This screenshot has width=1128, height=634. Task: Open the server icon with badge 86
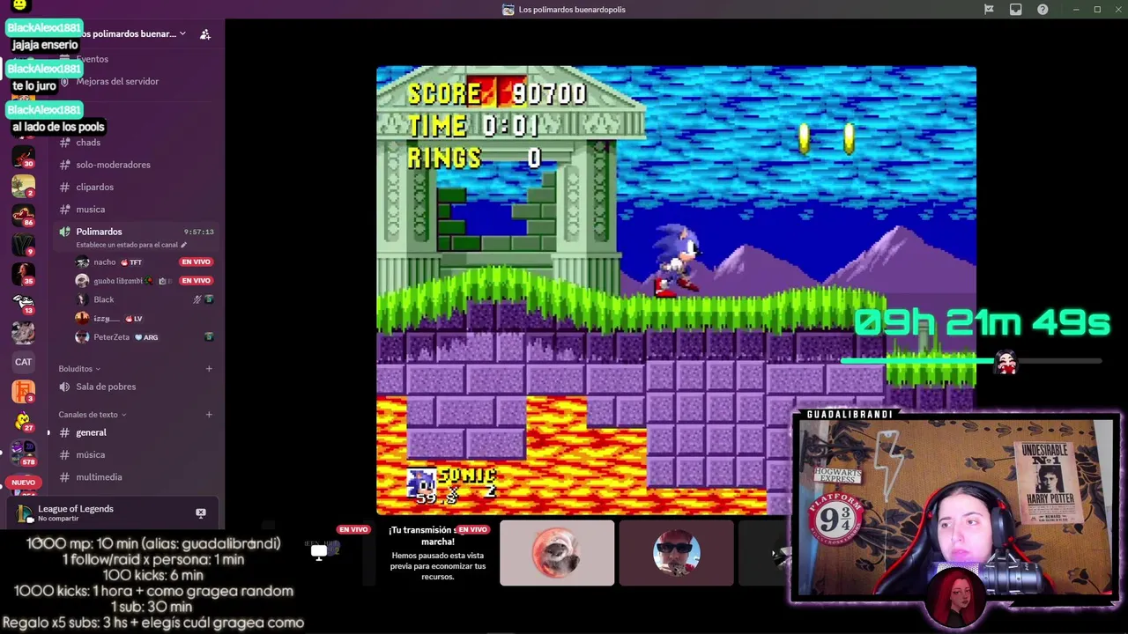(x=23, y=215)
